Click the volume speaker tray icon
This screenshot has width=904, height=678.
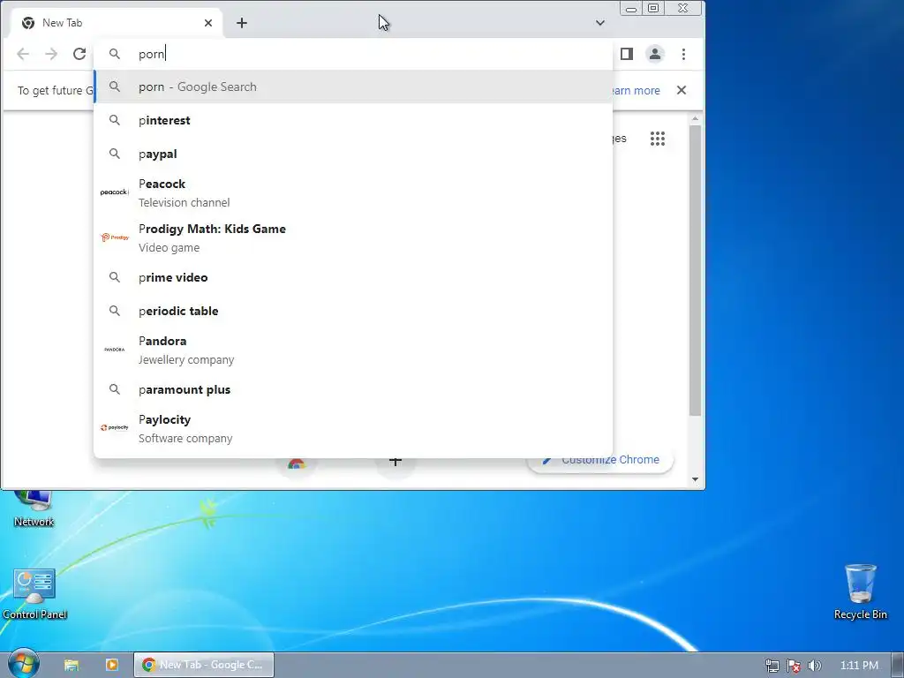tap(815, 666)
